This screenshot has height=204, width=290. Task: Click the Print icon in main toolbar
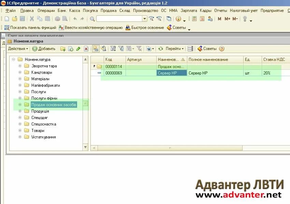tap(57, 19)
